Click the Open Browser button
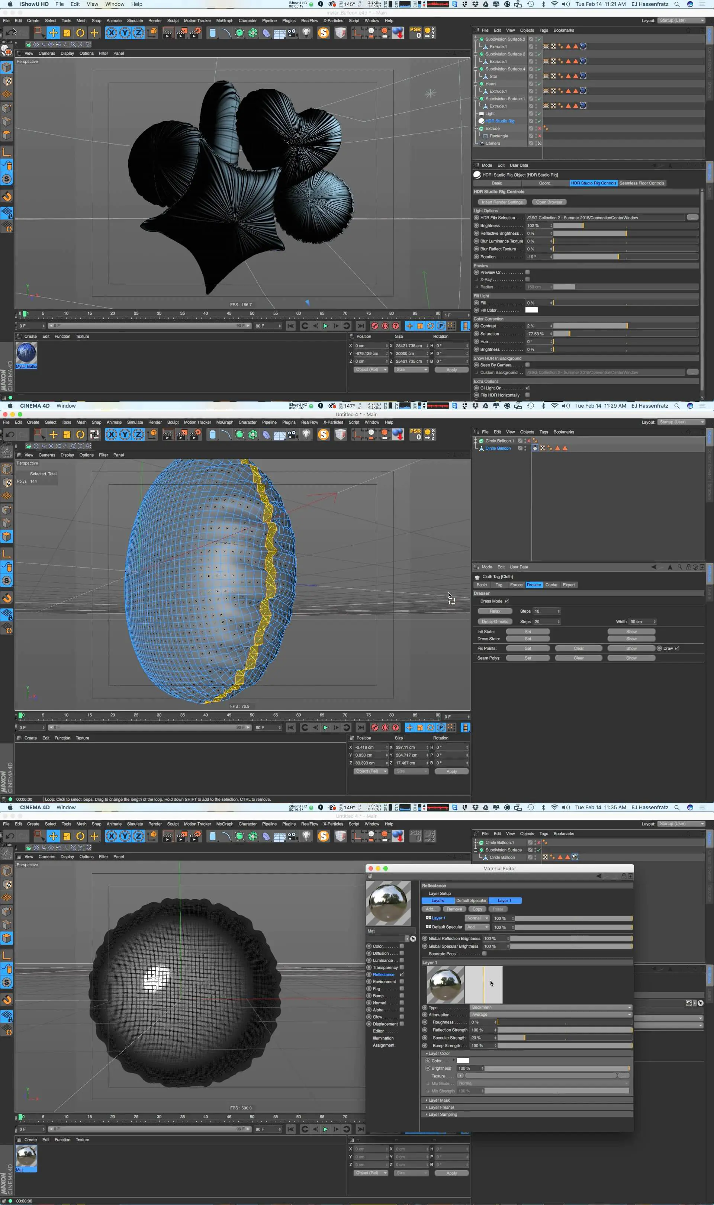The width and height of the screenshot is (714, 1205). tap(549, 202)
